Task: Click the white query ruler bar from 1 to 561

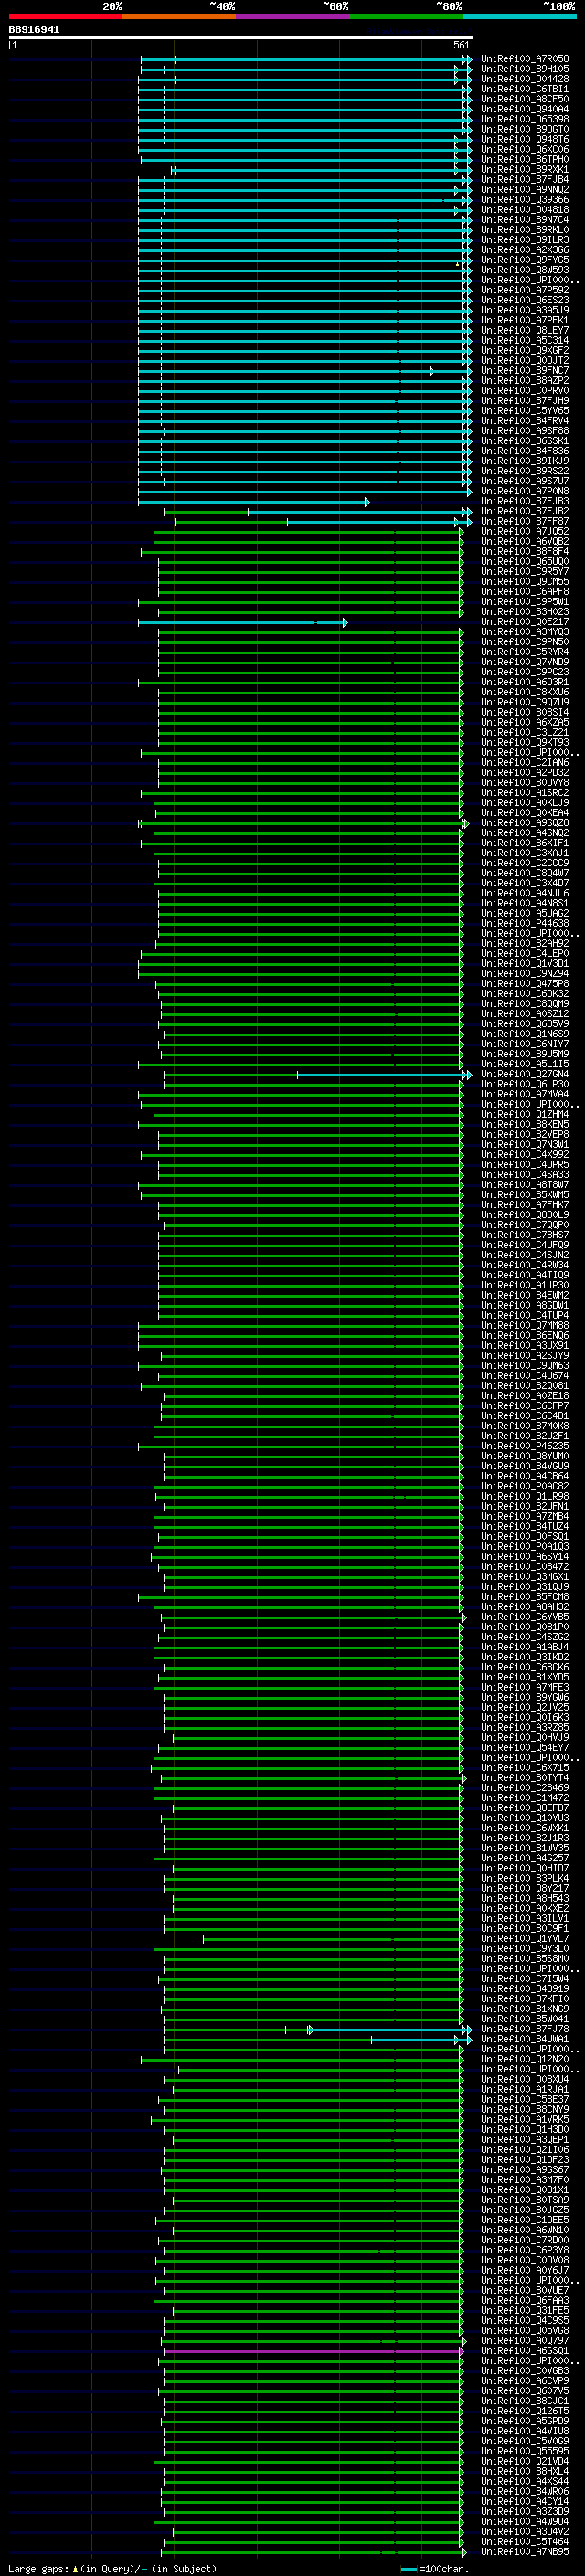Action: tap(241, 37)
